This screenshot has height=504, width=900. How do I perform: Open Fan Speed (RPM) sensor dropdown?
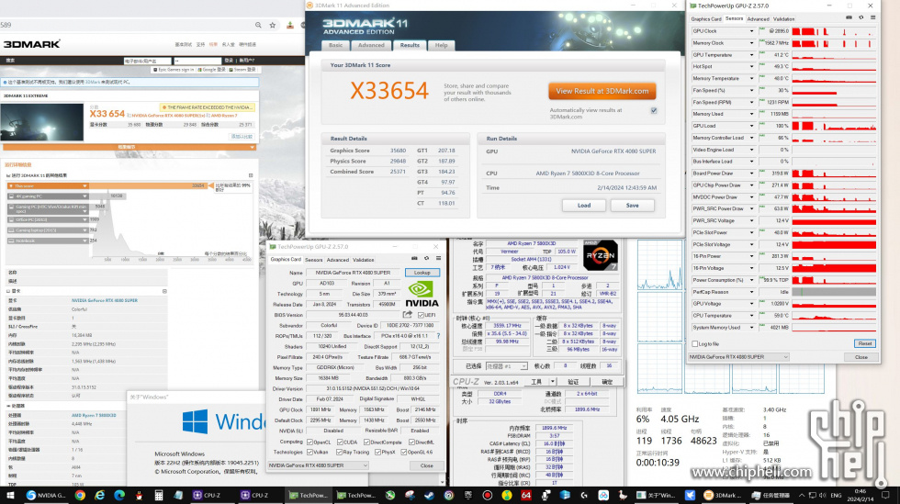[x=751, y=102]
